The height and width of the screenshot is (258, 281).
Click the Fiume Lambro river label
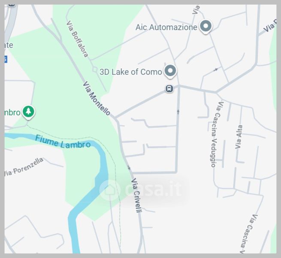click(x=63, y=142)
